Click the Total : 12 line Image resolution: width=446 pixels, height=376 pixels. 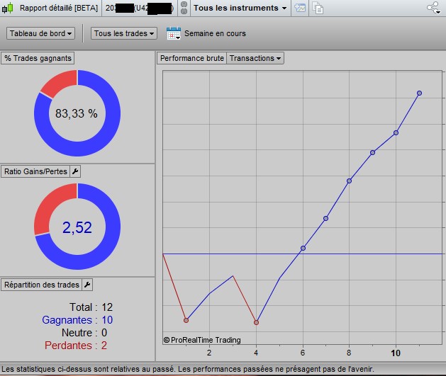tap(91, 307)
